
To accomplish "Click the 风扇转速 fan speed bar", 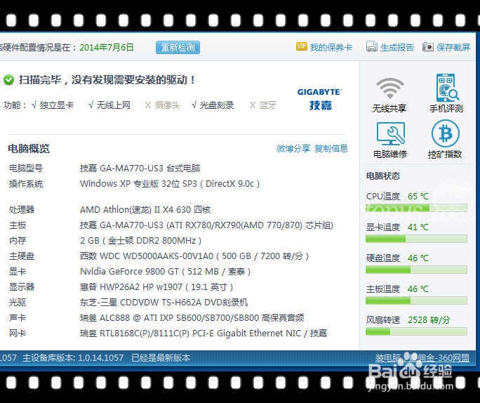I will [416, 331].
